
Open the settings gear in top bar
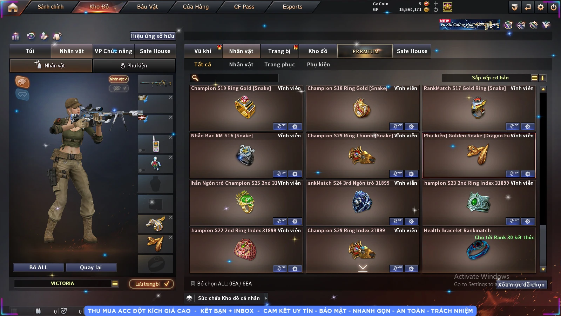point(541,7)
